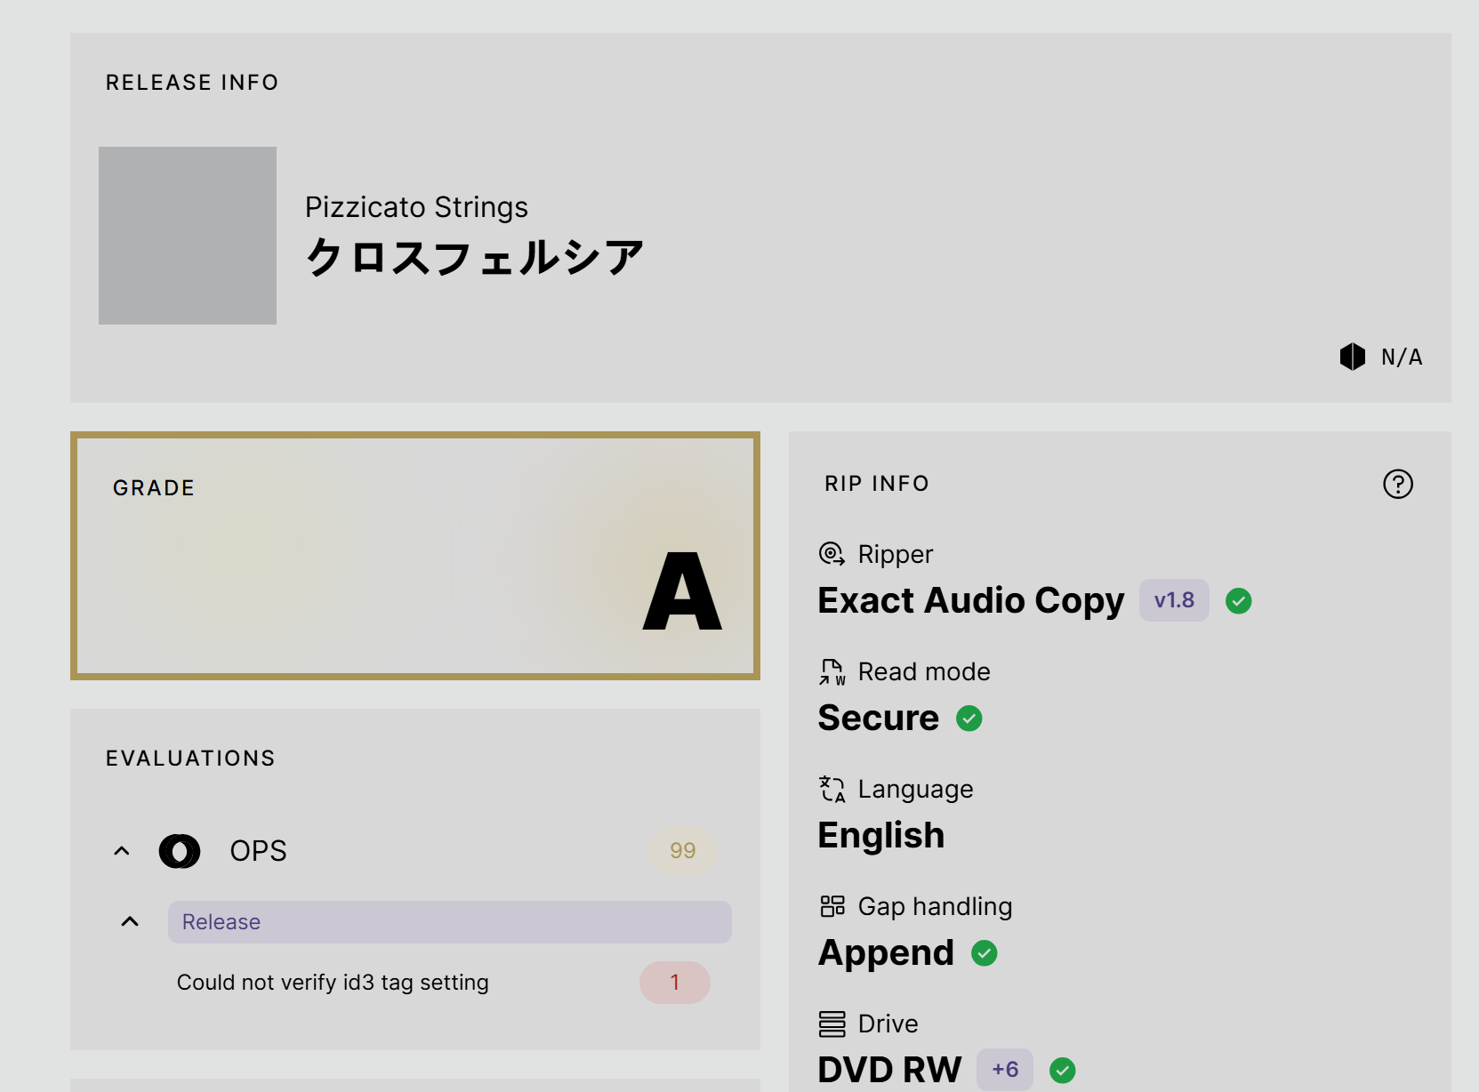Image resolution: width=1479 pixels, height=1092 pixels.
Task: Click the Language translate icon
Action: click(832, 789)
